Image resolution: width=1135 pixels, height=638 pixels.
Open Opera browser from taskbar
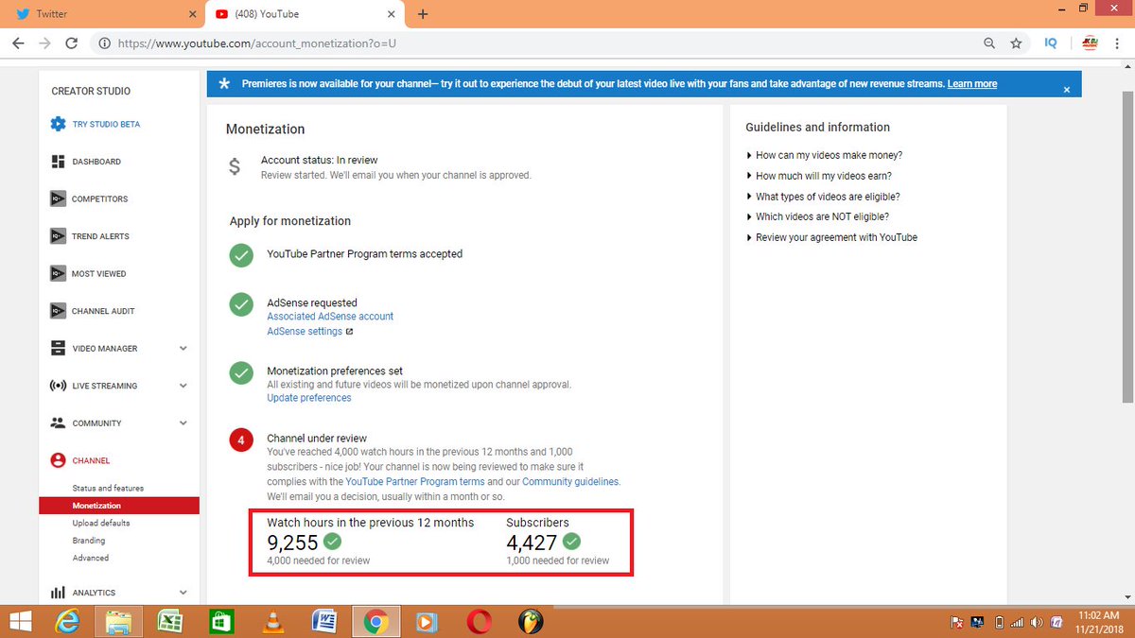point(480,621)
